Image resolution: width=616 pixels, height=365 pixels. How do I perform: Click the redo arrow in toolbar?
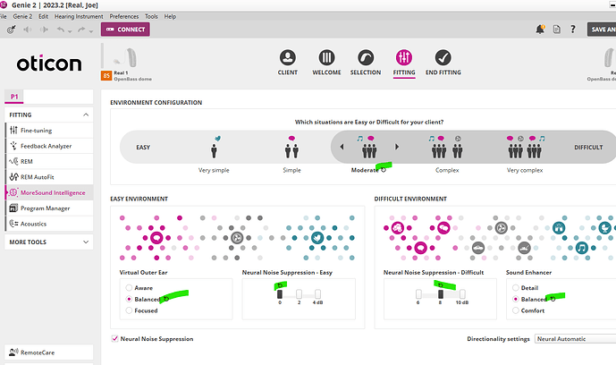click(x=81, y=30)
